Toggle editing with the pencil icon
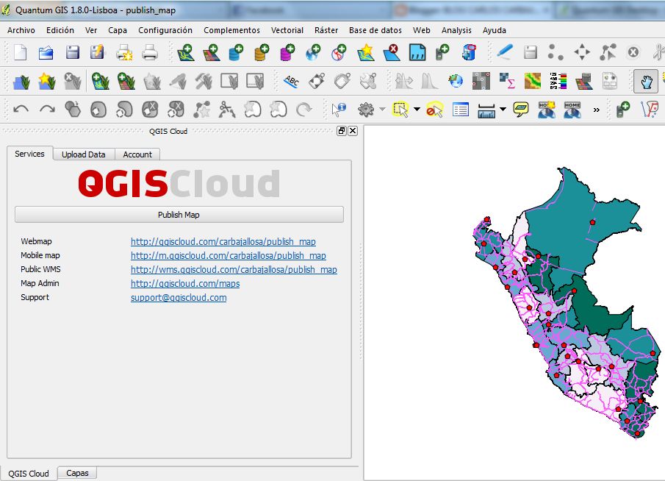Viewport: 665px width, 481px height. click(x=503, y=52)
